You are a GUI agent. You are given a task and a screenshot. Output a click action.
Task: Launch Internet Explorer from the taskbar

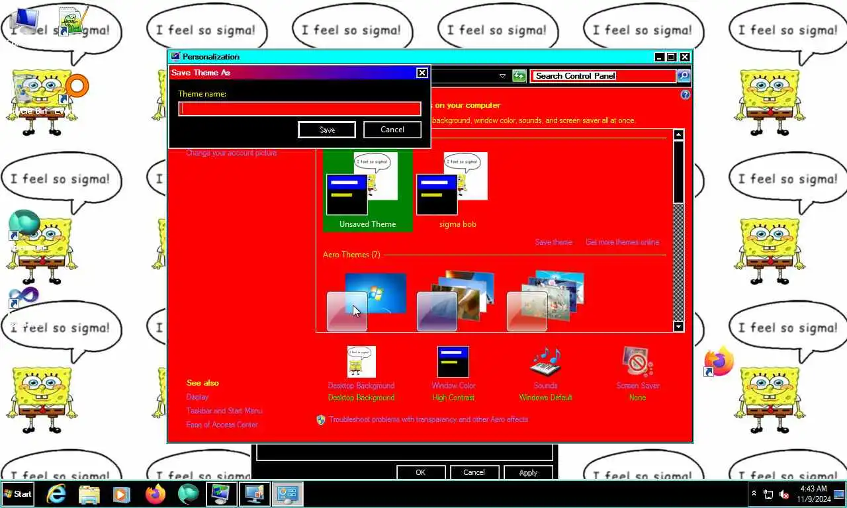click(x=56, y=494)
